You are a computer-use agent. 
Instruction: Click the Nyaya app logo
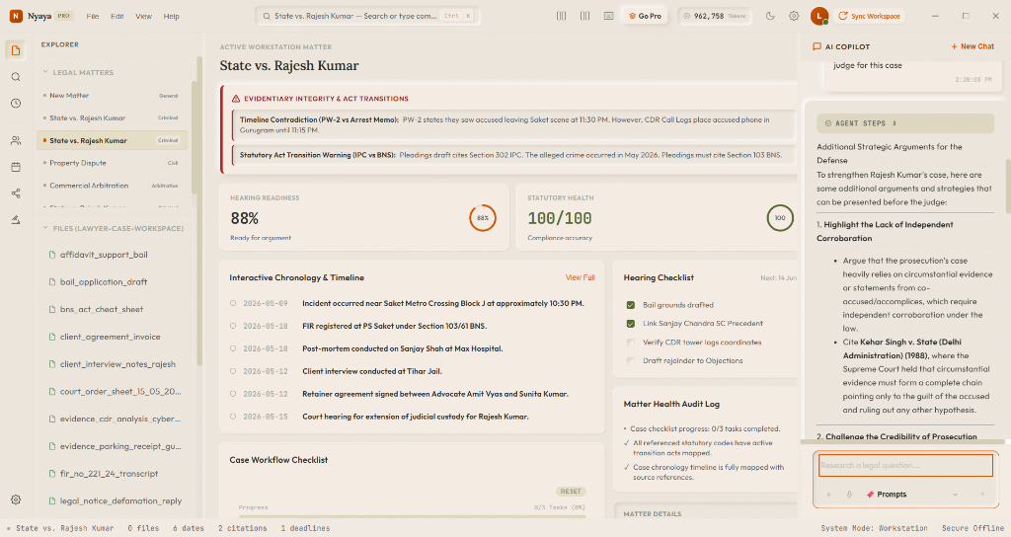pos(16,16)
